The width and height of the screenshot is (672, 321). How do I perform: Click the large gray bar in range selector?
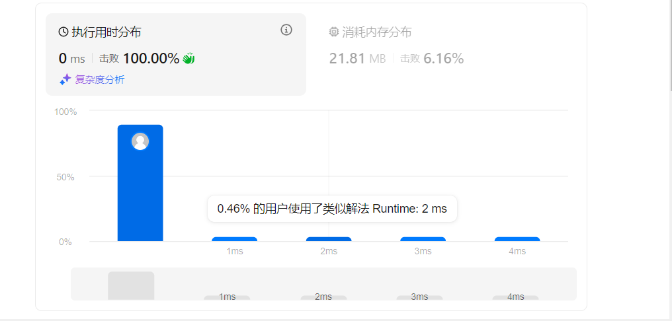coord(131,286)
